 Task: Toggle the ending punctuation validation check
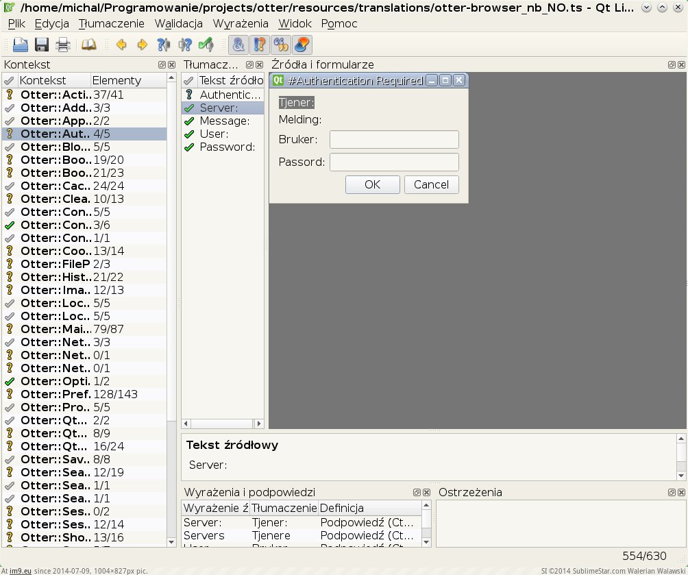[x=260, y=45]
